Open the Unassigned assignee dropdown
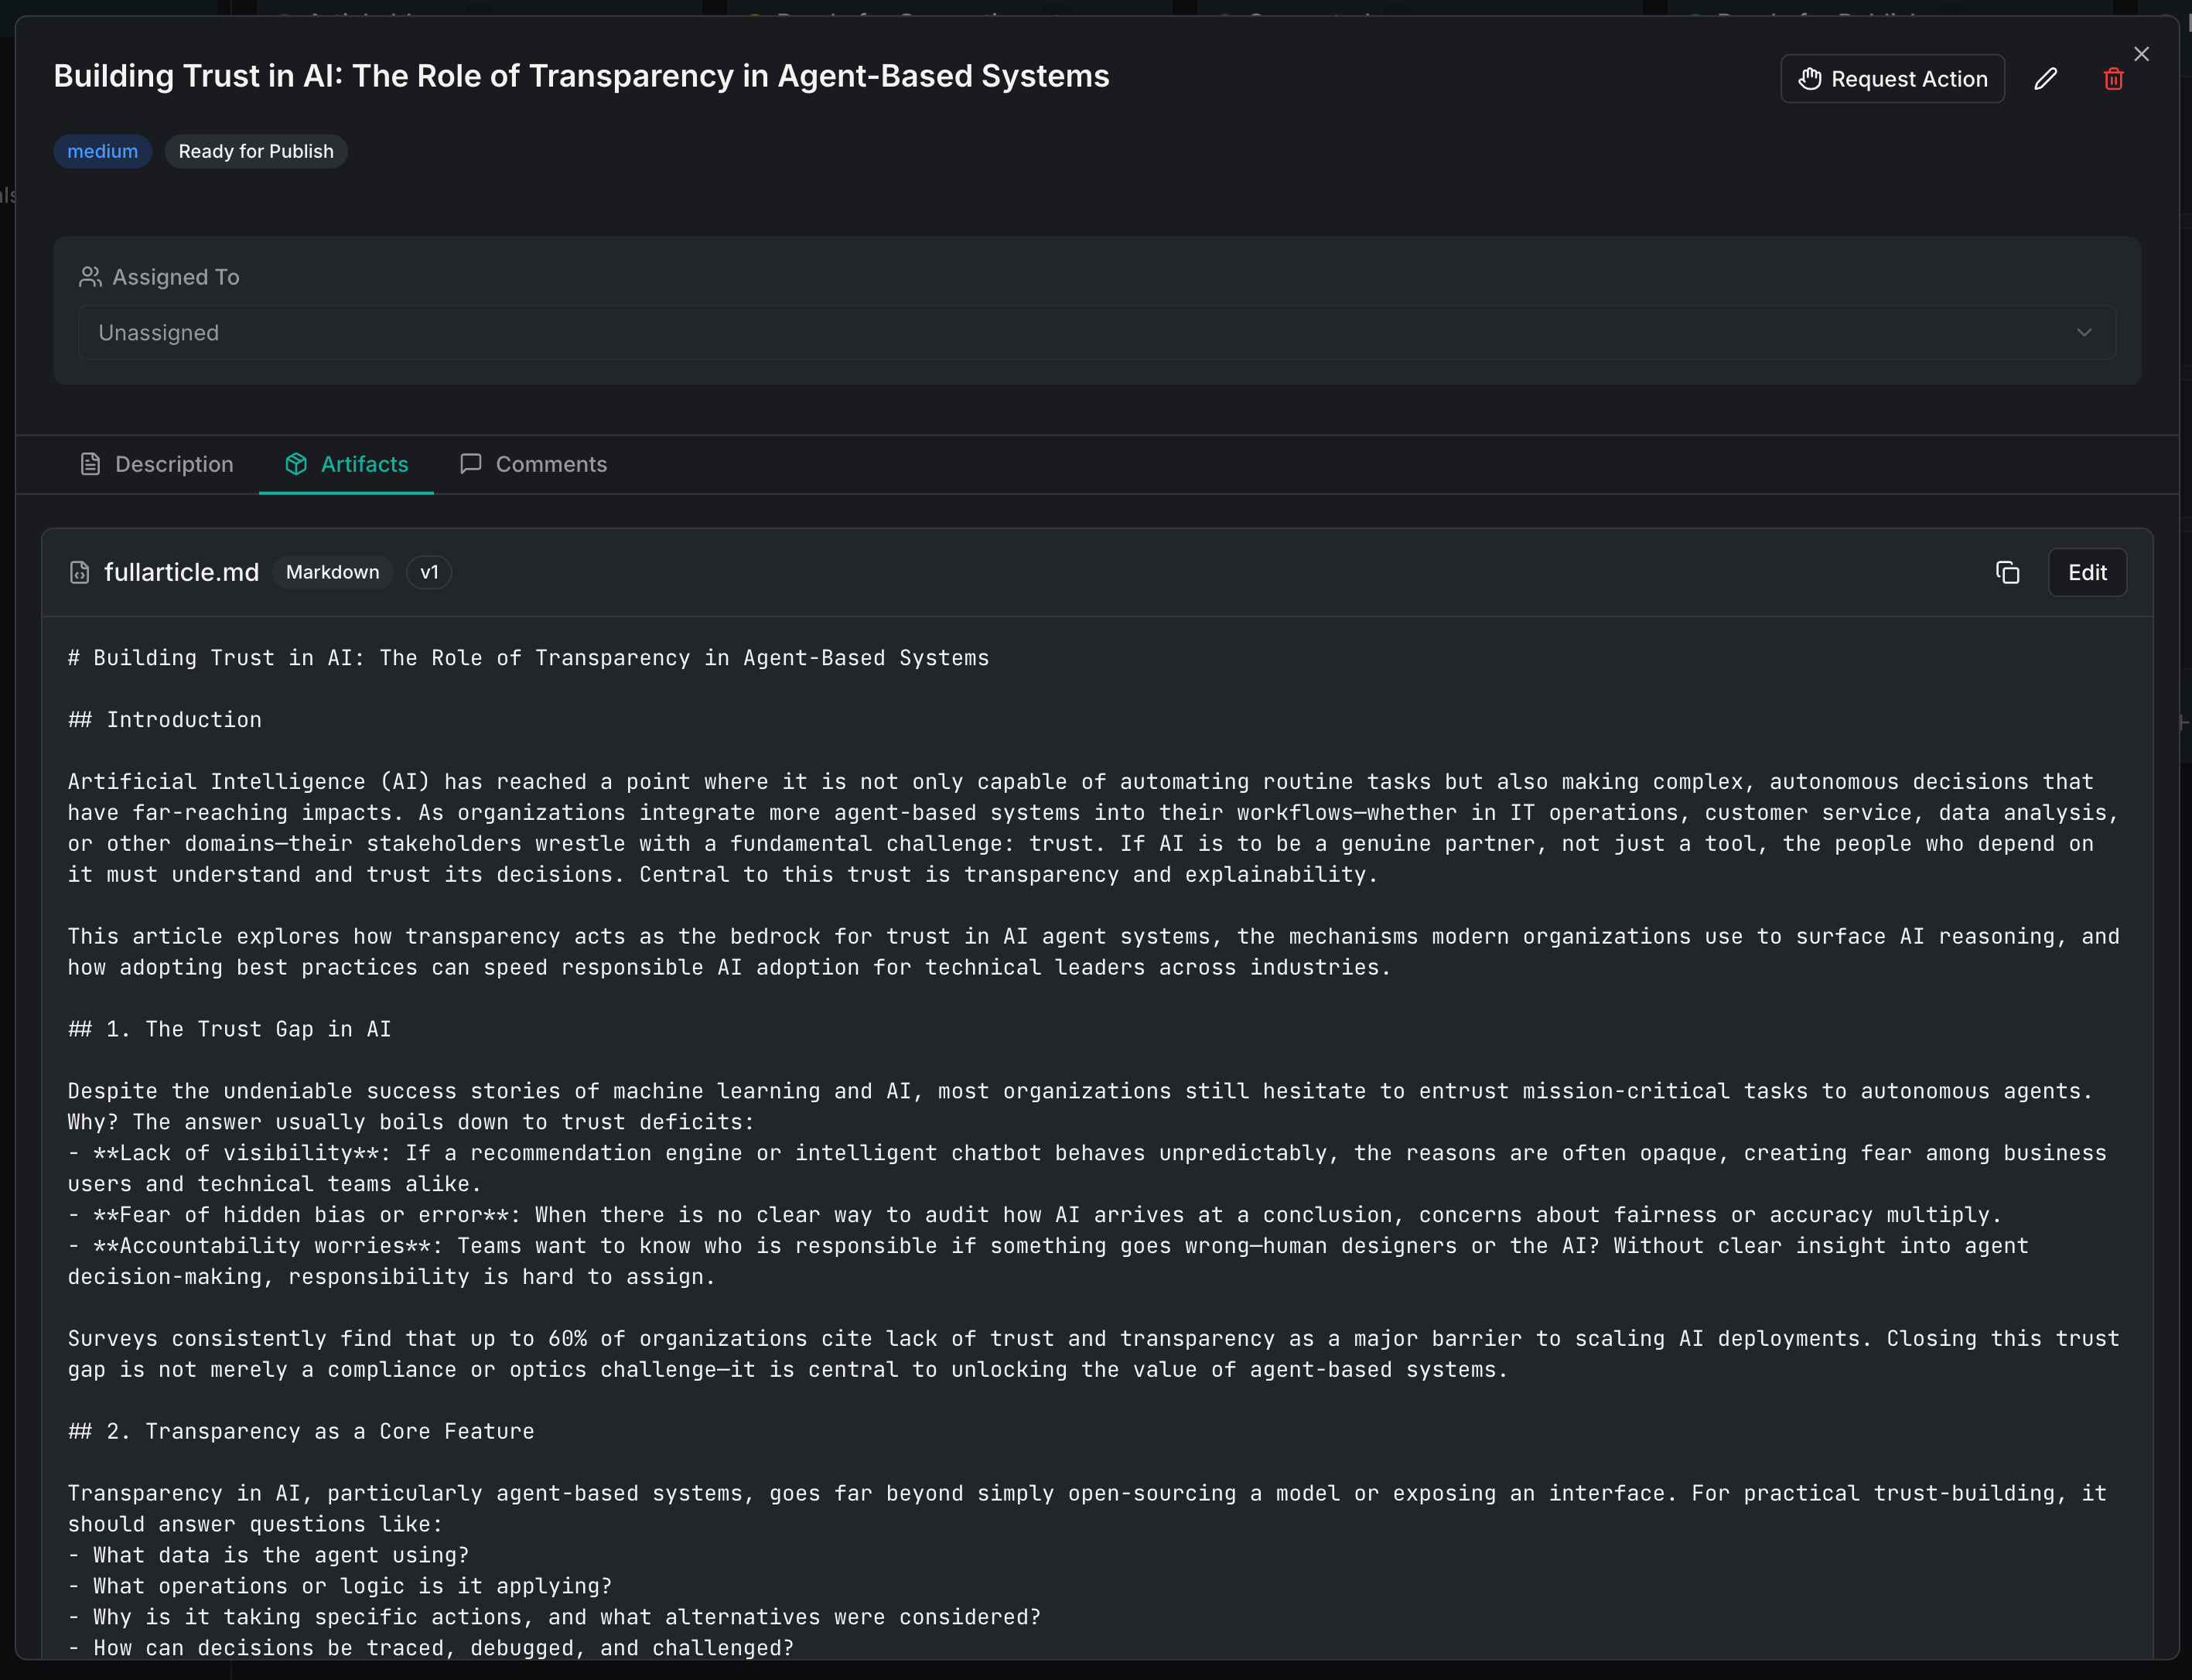Screen dimensions: 2192x1680 click(1096, 333)
